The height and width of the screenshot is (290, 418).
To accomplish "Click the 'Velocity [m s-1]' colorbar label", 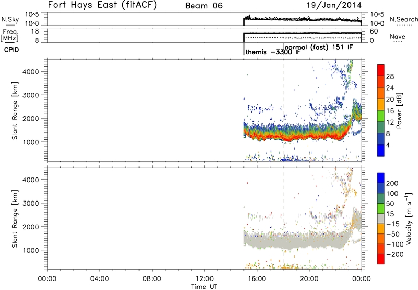I will point(409,218).
